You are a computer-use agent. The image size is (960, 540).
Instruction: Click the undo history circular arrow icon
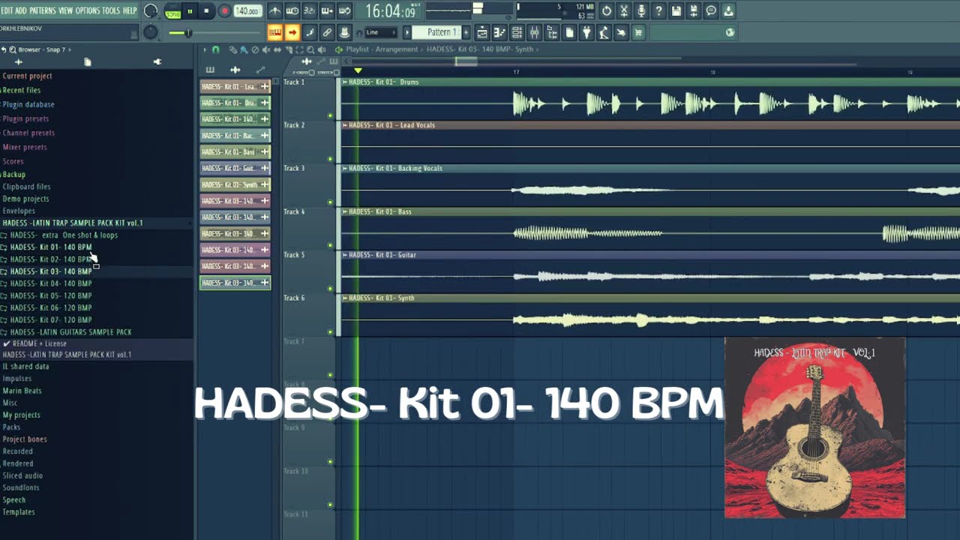(607, 11)
